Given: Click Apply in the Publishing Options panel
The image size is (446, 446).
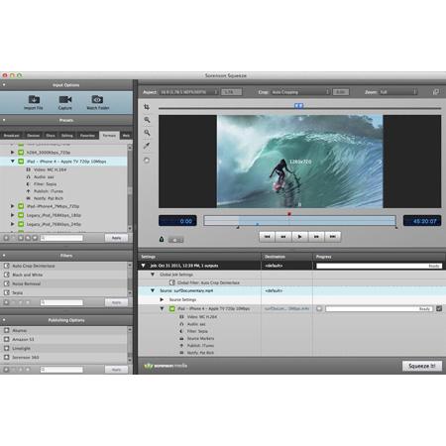Looking at the screenshot, I should coord(116,370).
